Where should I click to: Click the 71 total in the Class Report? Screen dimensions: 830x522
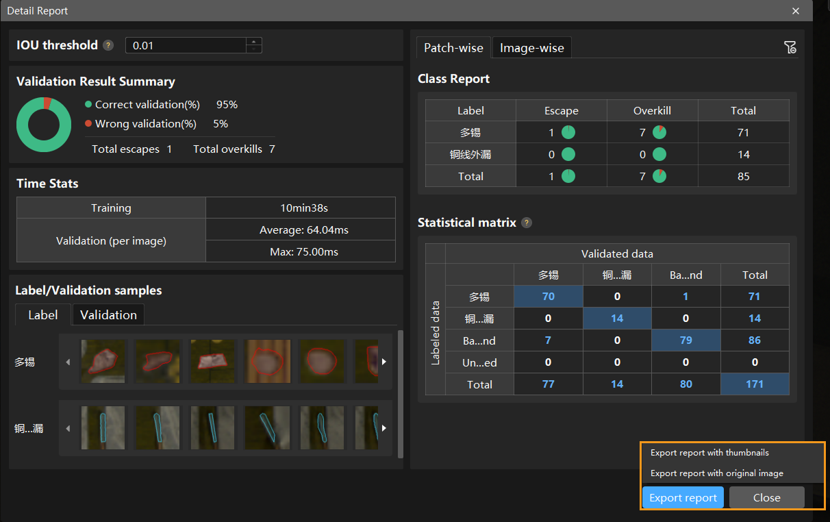tap(744, 132)
